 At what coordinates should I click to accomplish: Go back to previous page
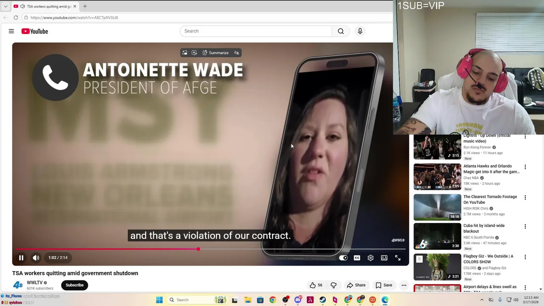pos(5,17)
